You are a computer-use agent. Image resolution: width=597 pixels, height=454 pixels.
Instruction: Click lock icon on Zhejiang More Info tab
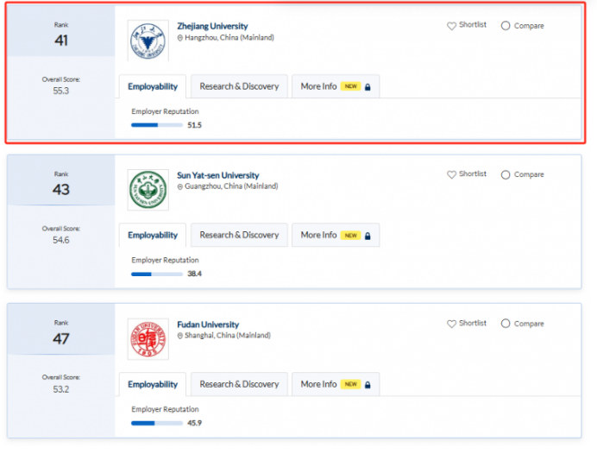click(x=368, y=87)
